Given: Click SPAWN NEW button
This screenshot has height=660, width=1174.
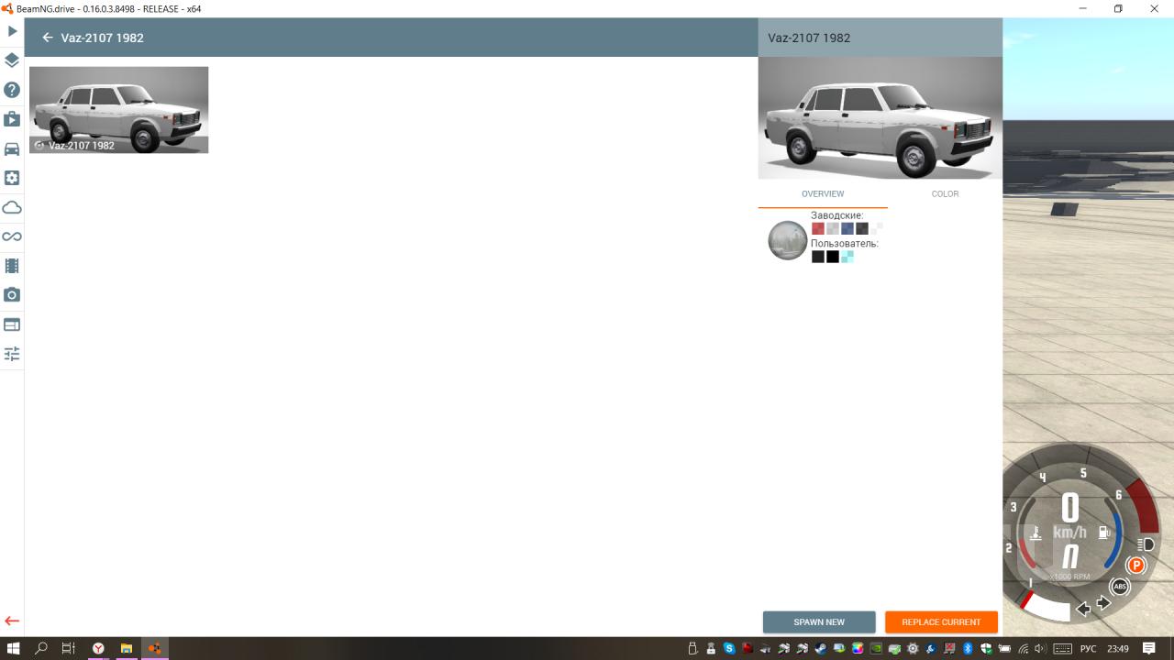Looking at the screenshot, I should click(x=819, y=621).
